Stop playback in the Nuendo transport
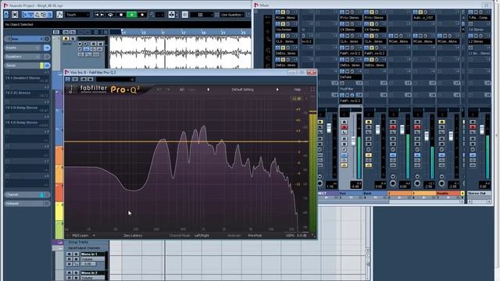Screen dimensions: 500x281 (121, 15)
